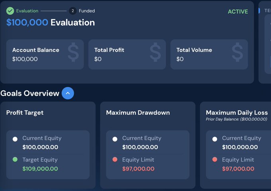Click dollar icon in Total Volume card
Viewport: 271px width, 191px height.
(238, 52)
